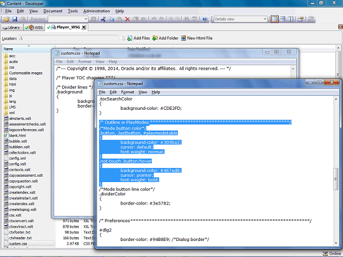This screenshot has width=343, height=257.
Task: Click the Preview go arrow icon
Action: click(93, 19)
